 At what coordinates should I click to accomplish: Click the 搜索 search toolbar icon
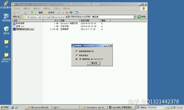point(39,13)
